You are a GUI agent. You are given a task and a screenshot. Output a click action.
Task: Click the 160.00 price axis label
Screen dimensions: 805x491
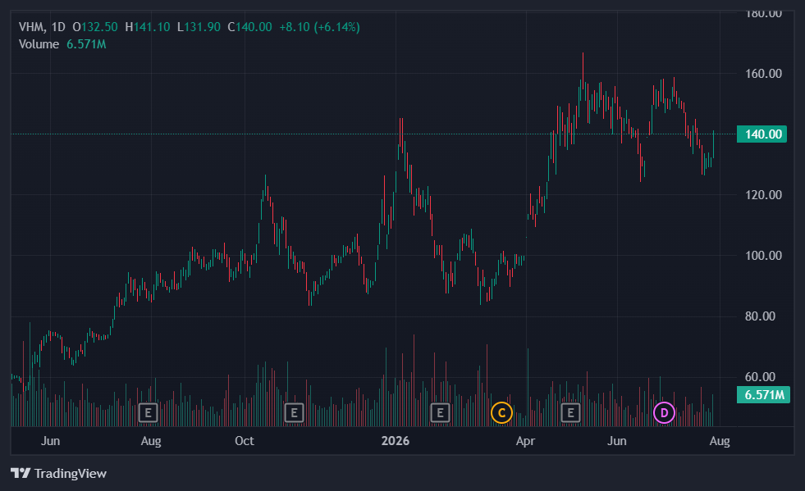tap(763, 74)
